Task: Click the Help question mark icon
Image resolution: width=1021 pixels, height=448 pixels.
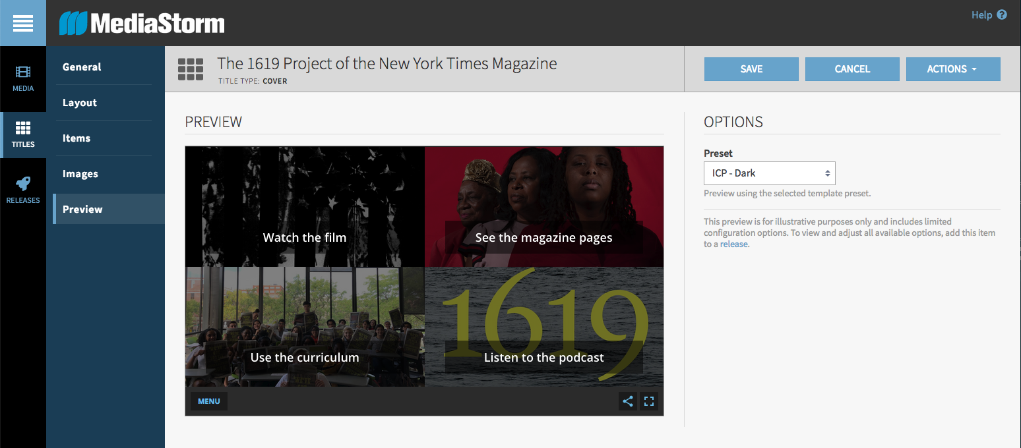Action: coord(1002,14)
